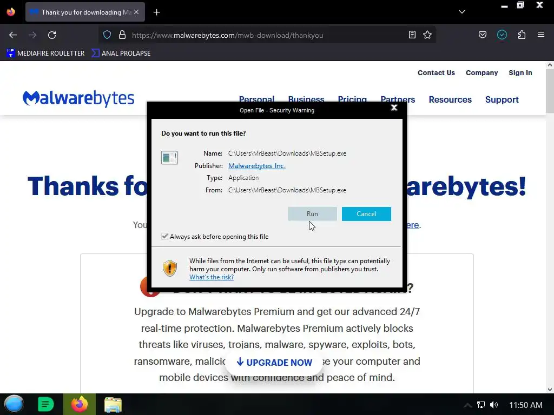Click the Malwarebytes Inc. publisher link
The width and height of the screenshot is (554, 415).
pos(257,165)
